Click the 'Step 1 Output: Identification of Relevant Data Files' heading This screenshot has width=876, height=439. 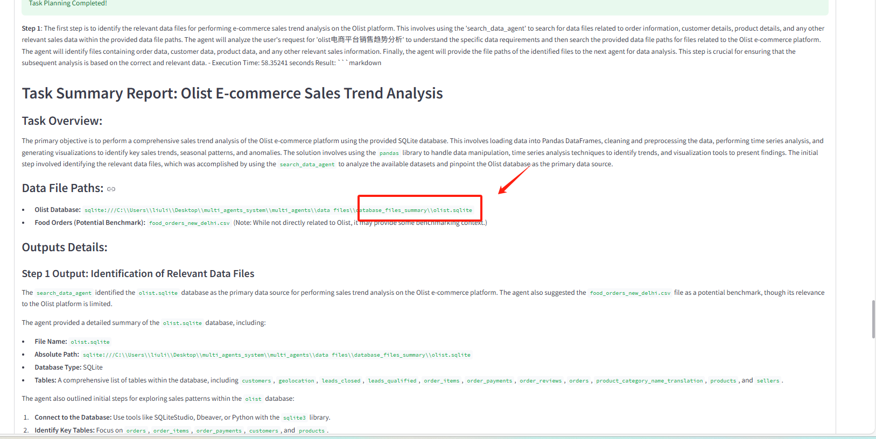(138, 274)
